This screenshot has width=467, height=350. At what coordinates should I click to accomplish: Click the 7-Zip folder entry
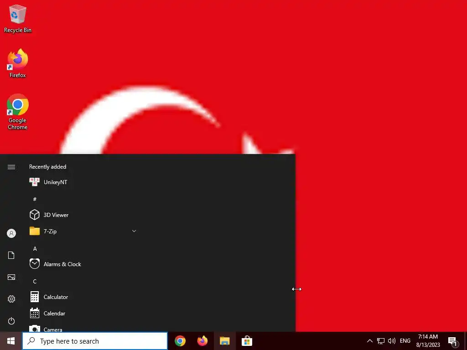(x=83, y=231)
